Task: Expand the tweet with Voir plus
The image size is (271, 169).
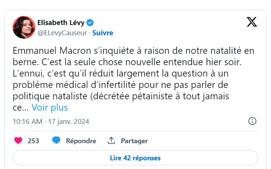Action: 50,108
